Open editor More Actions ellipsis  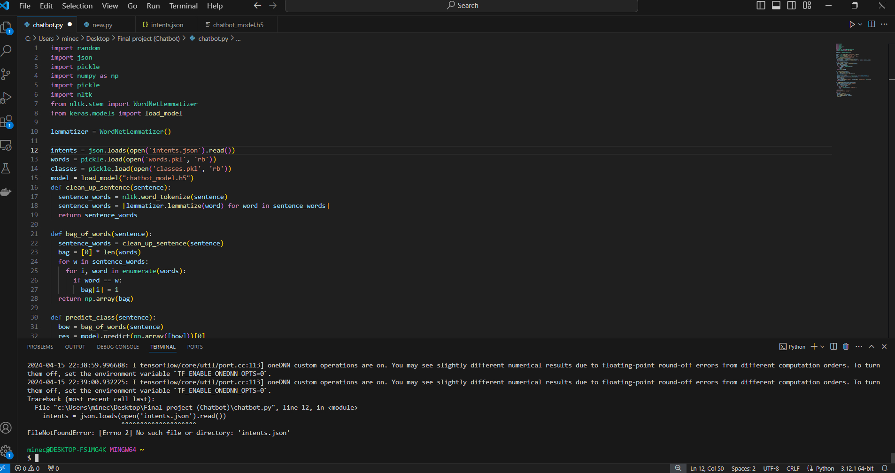pos(884,24)
